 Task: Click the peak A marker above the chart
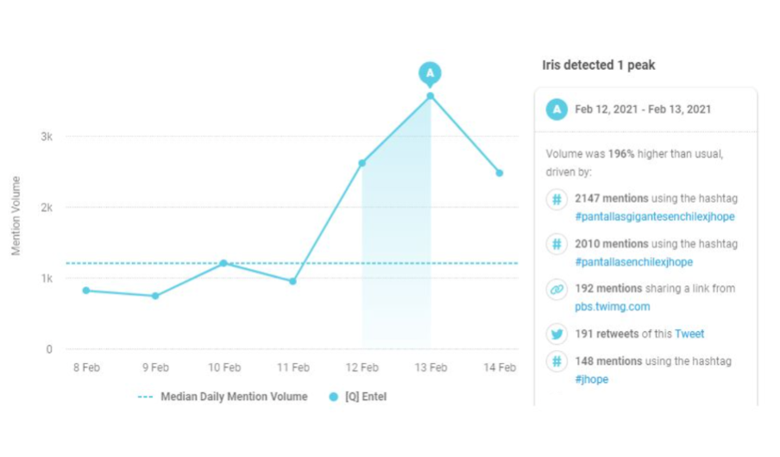pyautogui.click(x=430, y=73)
